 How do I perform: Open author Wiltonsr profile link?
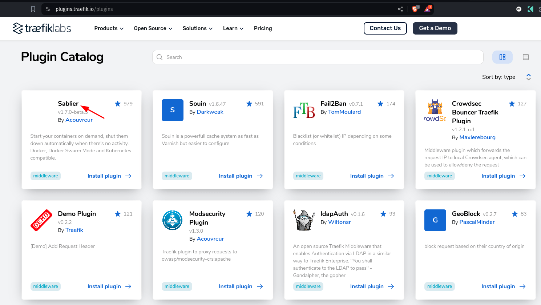339,222
